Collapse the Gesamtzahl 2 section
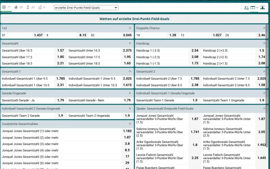Viewport: 270px width, 169px height. [264, 71]
